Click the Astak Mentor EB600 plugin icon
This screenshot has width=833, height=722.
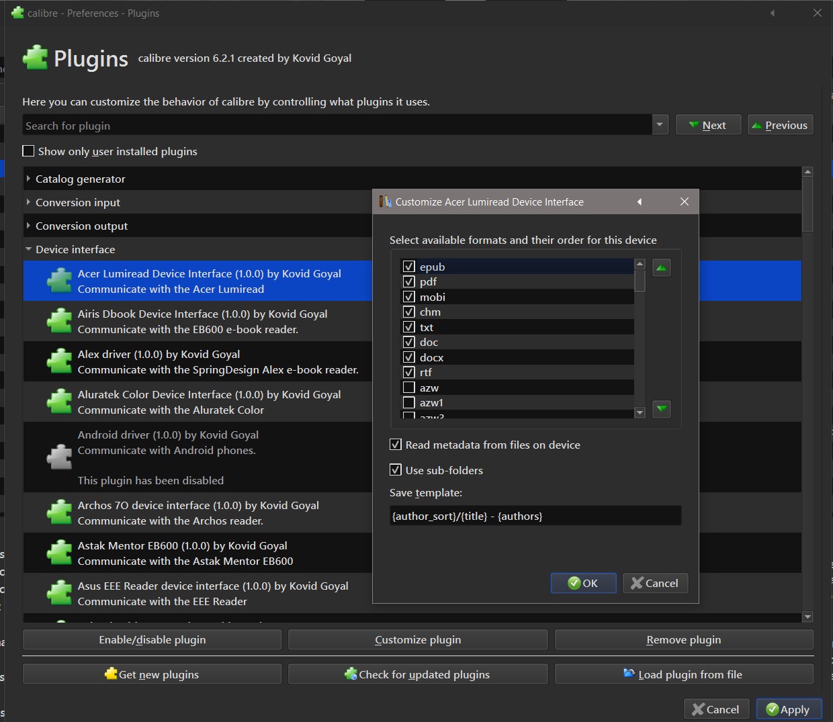(x=59, y=553)
